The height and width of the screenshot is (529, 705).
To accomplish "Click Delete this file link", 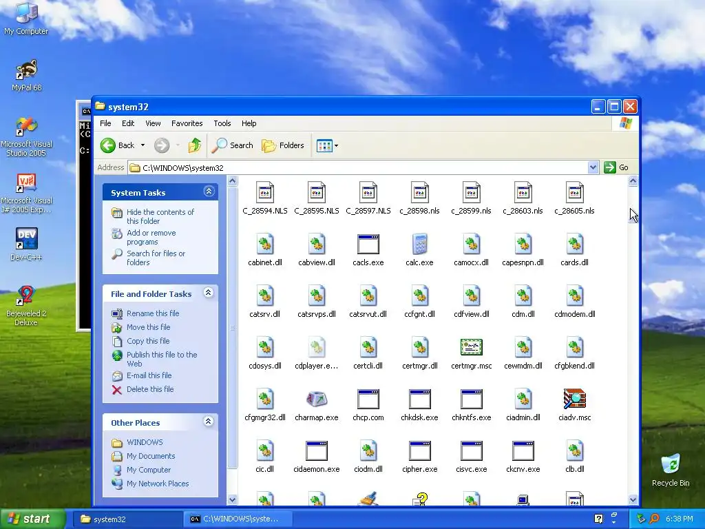I will (x=149, y=389).
